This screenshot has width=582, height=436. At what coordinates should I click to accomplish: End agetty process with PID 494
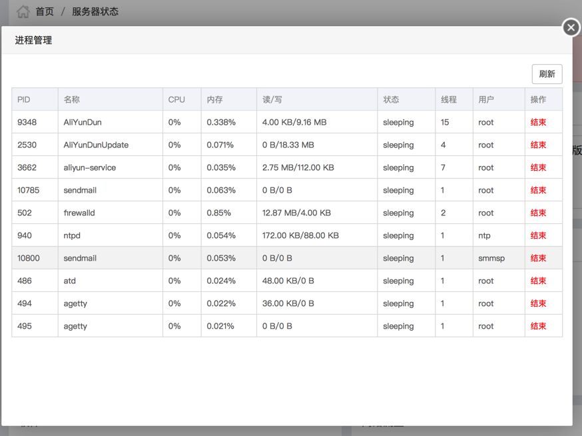538,303
